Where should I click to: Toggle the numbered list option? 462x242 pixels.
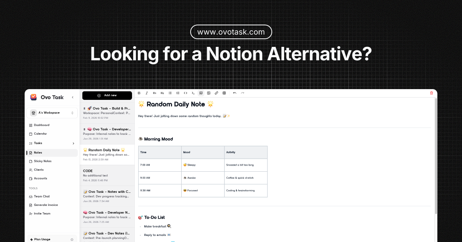click(x=178, y=93)
